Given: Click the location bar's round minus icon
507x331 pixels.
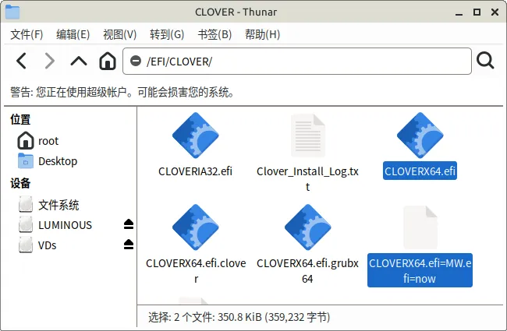Looking at the screenshot, I should click(x=136, y=61).
